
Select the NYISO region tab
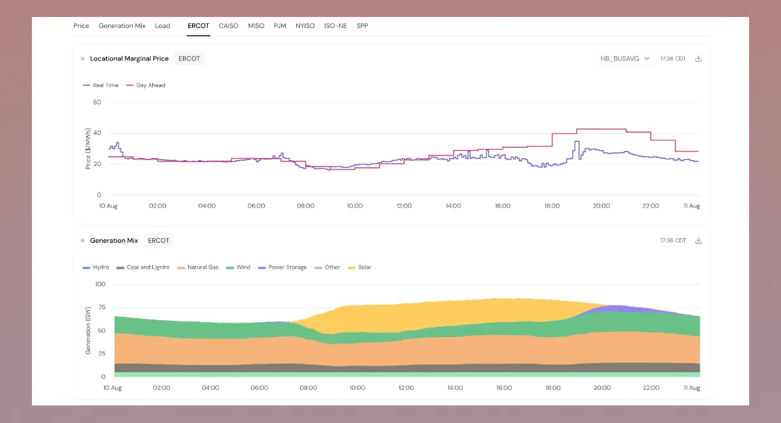(305, 26)
